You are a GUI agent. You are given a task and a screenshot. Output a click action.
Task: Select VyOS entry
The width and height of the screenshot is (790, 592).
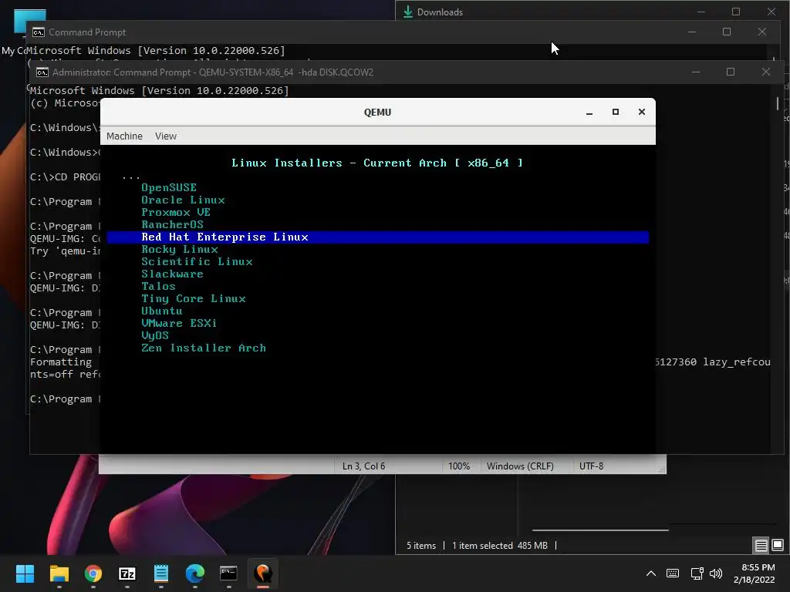(x=154, y=336)
